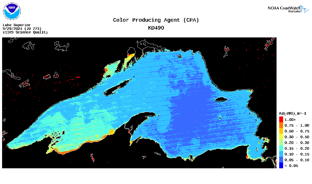Click the '0.30 - 0.50' legend label
Viewport: 312px width, 184px height.
(x=297, y=137)
